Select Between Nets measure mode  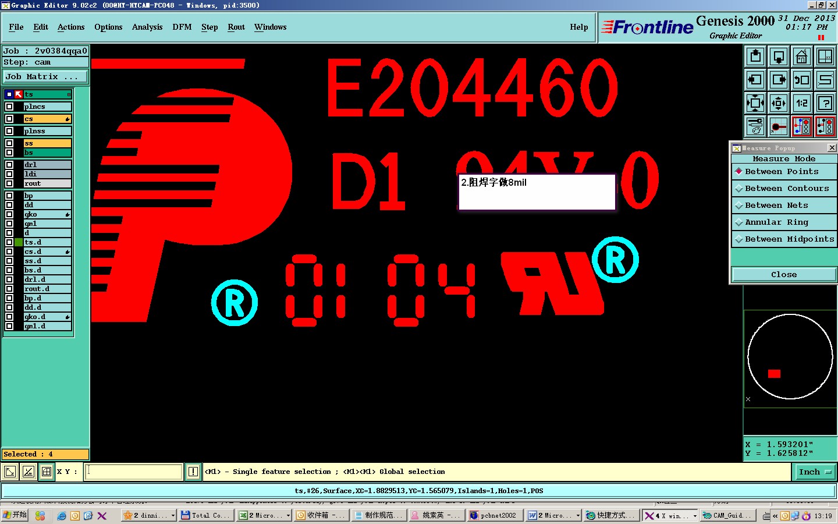click(784, 206)
